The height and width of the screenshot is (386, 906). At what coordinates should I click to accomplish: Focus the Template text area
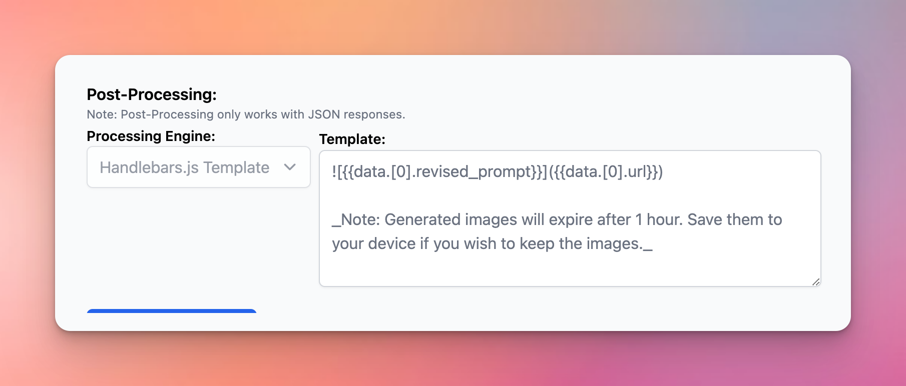coord(570,218)
